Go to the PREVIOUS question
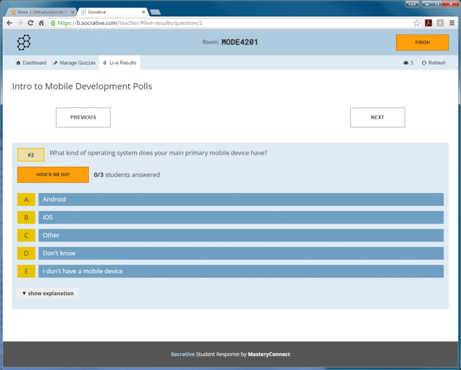This screenshot has height=370, width=461. click(83, 118)
